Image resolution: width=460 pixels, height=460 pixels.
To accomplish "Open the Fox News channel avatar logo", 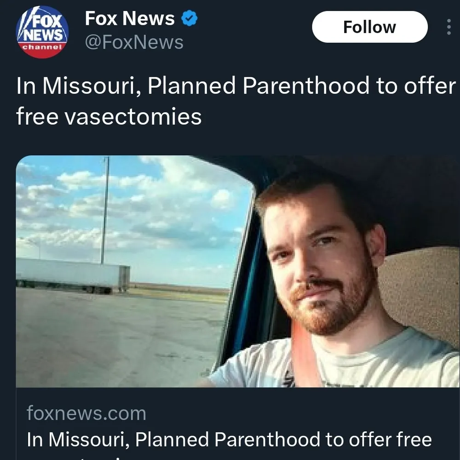I will tap(42, 32).
